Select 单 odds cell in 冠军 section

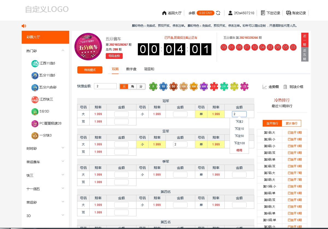click(x=216, y=114)
